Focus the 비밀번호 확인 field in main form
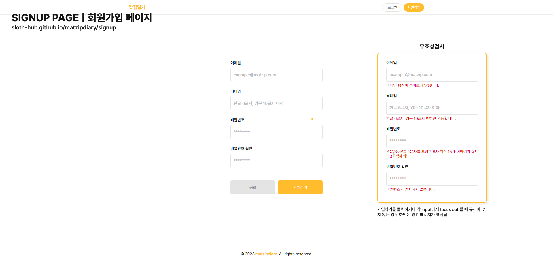Screen dimensions: 553x270 (276, 161)
